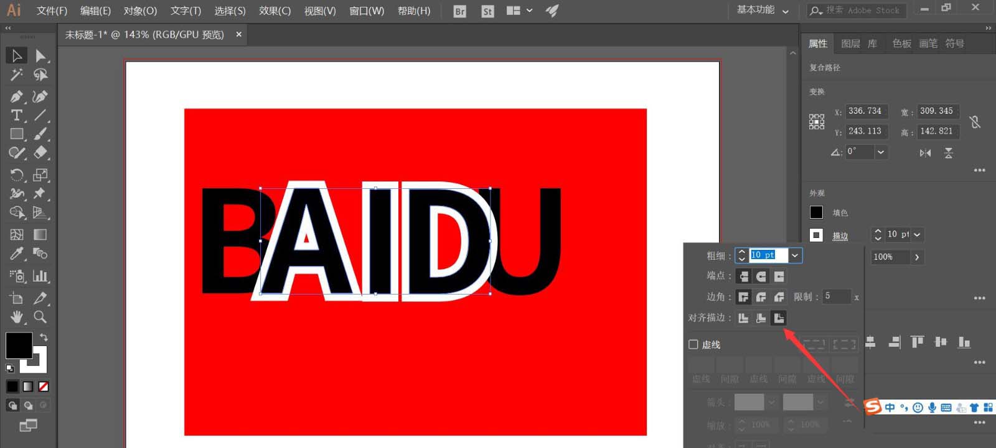Switch to the Symbols panel tab
This screenshot has height=448, width=996.
coord(954,43)
